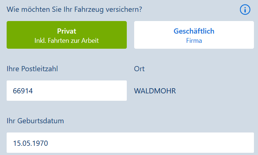Click the 'Wie möchten Sie Ihr Fahrzeug versichern?' heading
Viewport: 258px width, 155px height.
click(74, 9)
